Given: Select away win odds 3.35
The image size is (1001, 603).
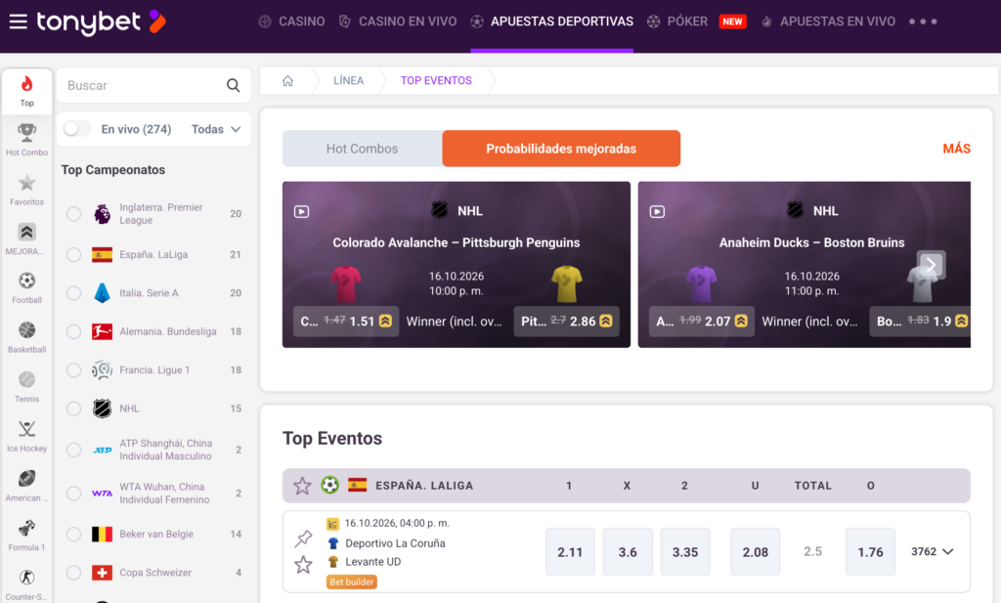Looking at the screenshot, I should (x=685, y=552).
